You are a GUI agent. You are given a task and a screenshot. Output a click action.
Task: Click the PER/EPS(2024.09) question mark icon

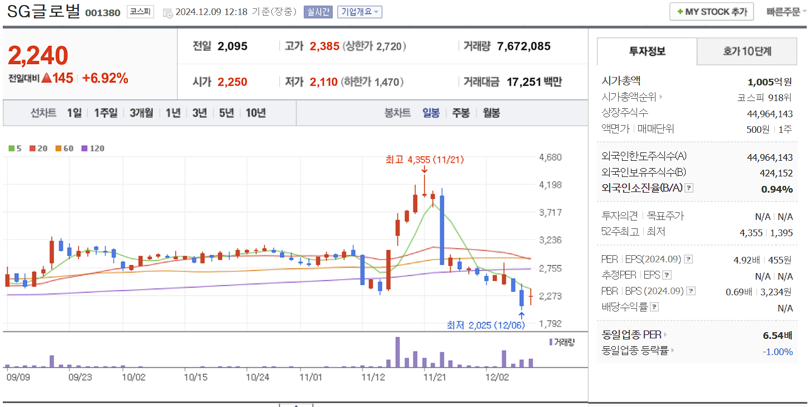[x=690, y=258]
